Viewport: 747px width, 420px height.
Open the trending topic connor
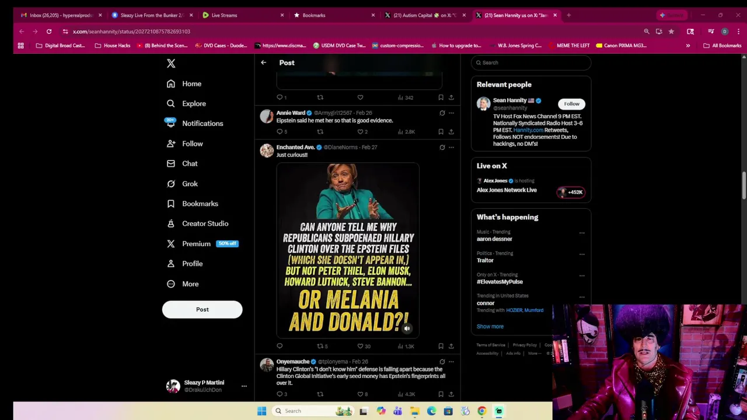coord(486,303)
